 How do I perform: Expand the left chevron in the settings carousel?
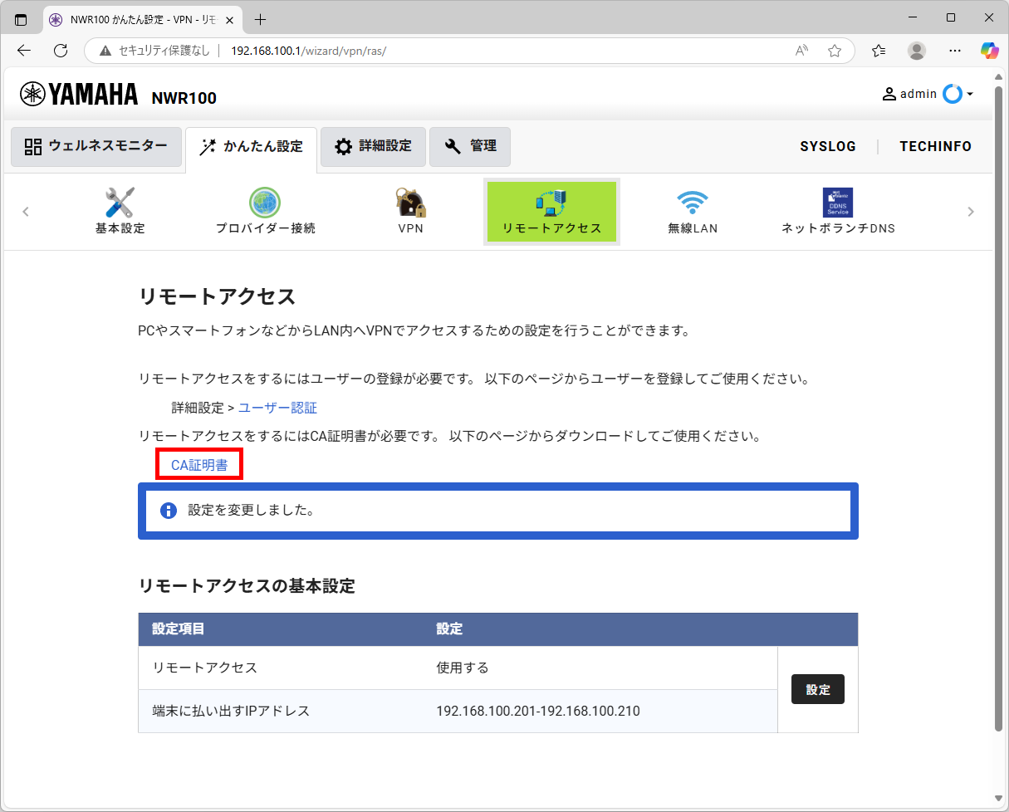point(26,212)
